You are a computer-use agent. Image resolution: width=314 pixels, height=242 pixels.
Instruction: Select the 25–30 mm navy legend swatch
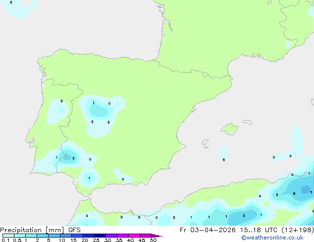(100, 236)
